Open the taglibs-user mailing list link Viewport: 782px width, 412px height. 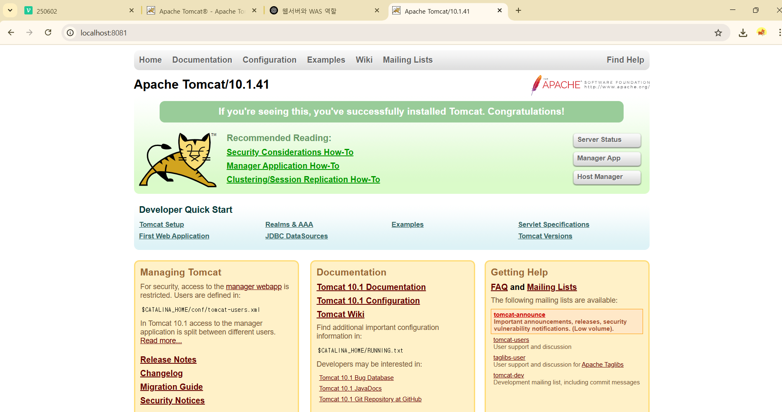pyautogui.click(x=509, y=358)
